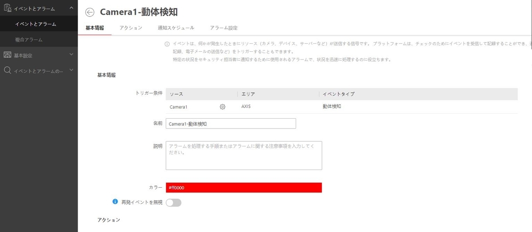Click the magnifier search icon in sidebar
The height and width of the screenshot is (232, 532).
coord(7,70)
